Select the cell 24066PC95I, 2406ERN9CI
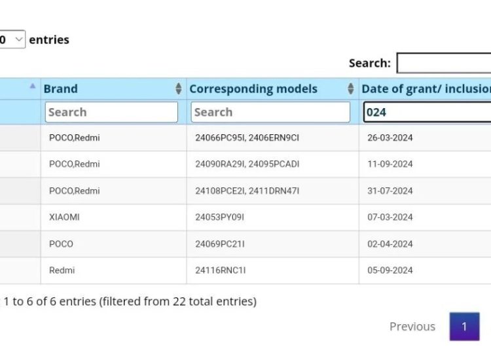The width and height of the screenshot is (491, 351). [x=273, y=138]
